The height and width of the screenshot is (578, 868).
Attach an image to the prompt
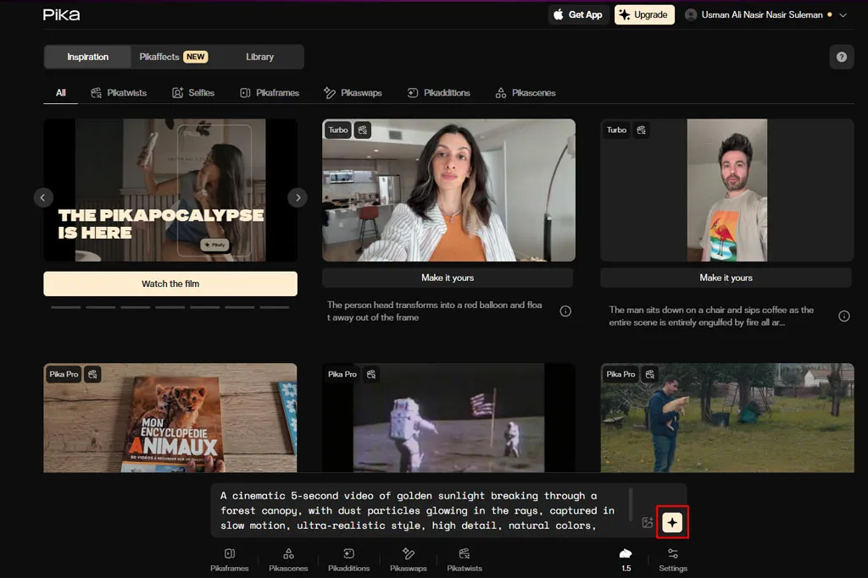coord(647,522)
